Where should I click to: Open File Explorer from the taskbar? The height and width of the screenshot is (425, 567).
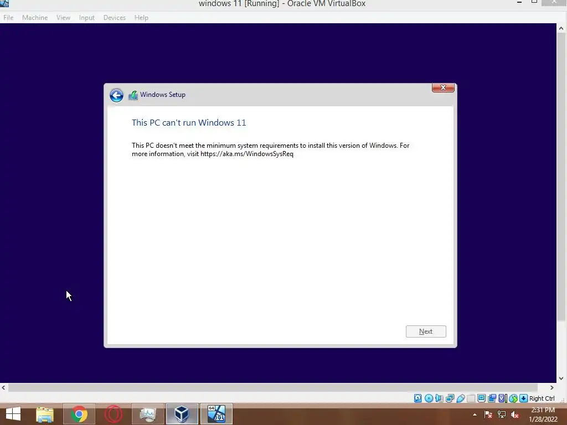(45, 414)
